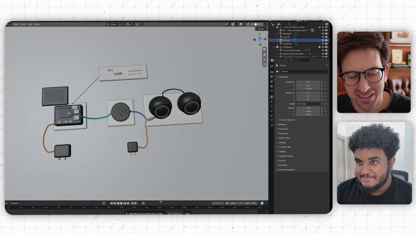Jump to the timeline end frame
The width and height of the screenshot is (416, 234).
(x=128, y=203)
